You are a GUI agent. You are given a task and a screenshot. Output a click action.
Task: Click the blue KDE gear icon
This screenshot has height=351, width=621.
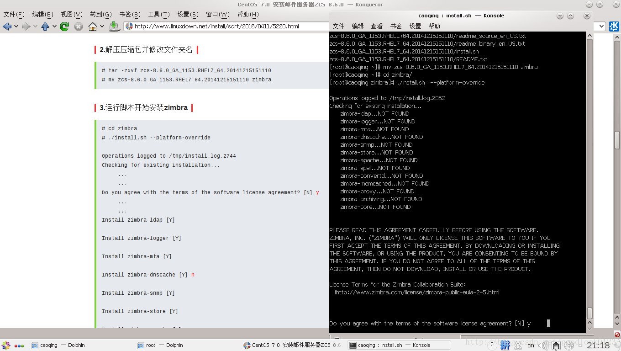(x=614, y=26)
